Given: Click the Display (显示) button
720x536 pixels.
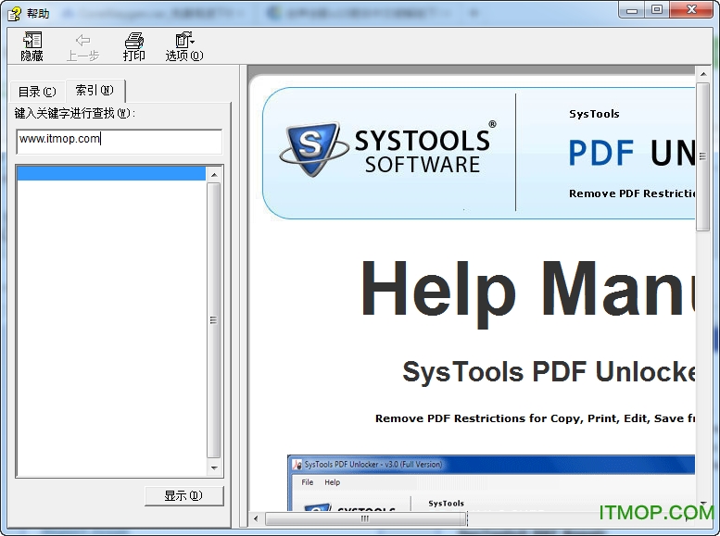Looking at the screenshot, I should coord(184,495).
